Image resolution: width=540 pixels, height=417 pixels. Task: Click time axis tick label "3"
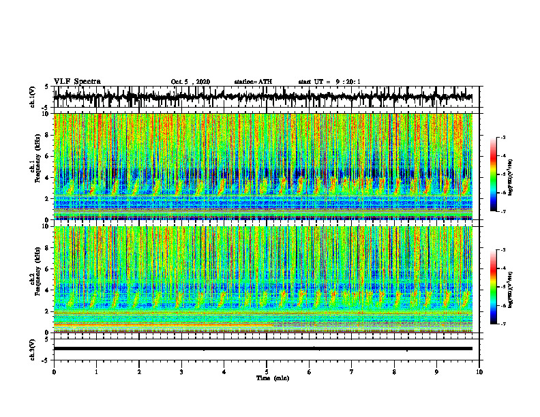[x=181, y=372]
